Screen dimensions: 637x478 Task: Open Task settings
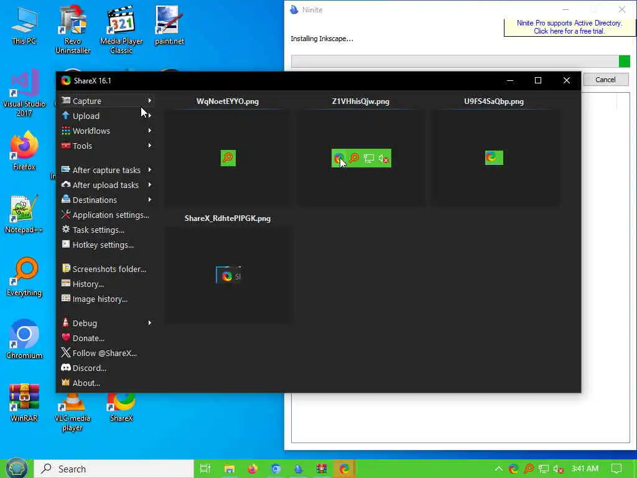[106, 230]
